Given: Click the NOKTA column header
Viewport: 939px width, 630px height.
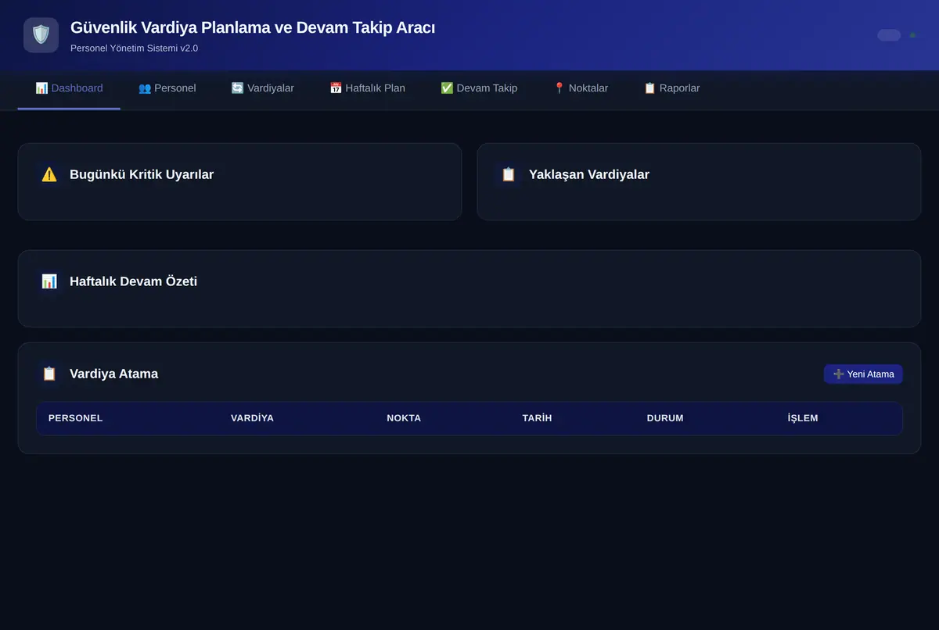Looking at the screenshot, I should point(404,418).
